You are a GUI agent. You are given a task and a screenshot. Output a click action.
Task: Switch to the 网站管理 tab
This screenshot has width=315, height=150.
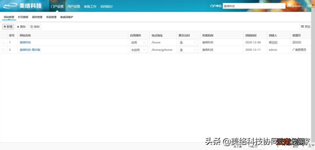click(x=9, y=17)
